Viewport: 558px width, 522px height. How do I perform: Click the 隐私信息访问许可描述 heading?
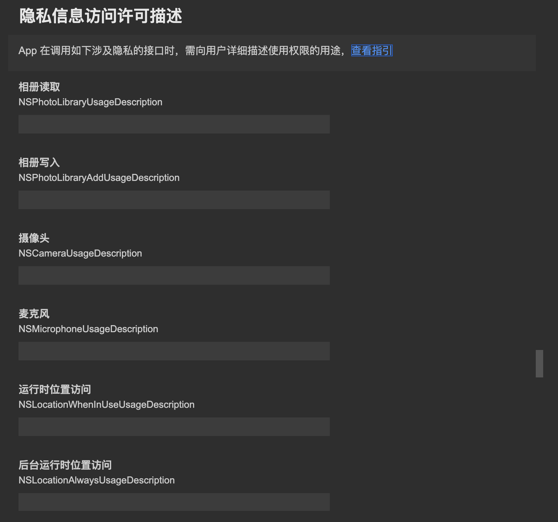[x=101, y=16]
